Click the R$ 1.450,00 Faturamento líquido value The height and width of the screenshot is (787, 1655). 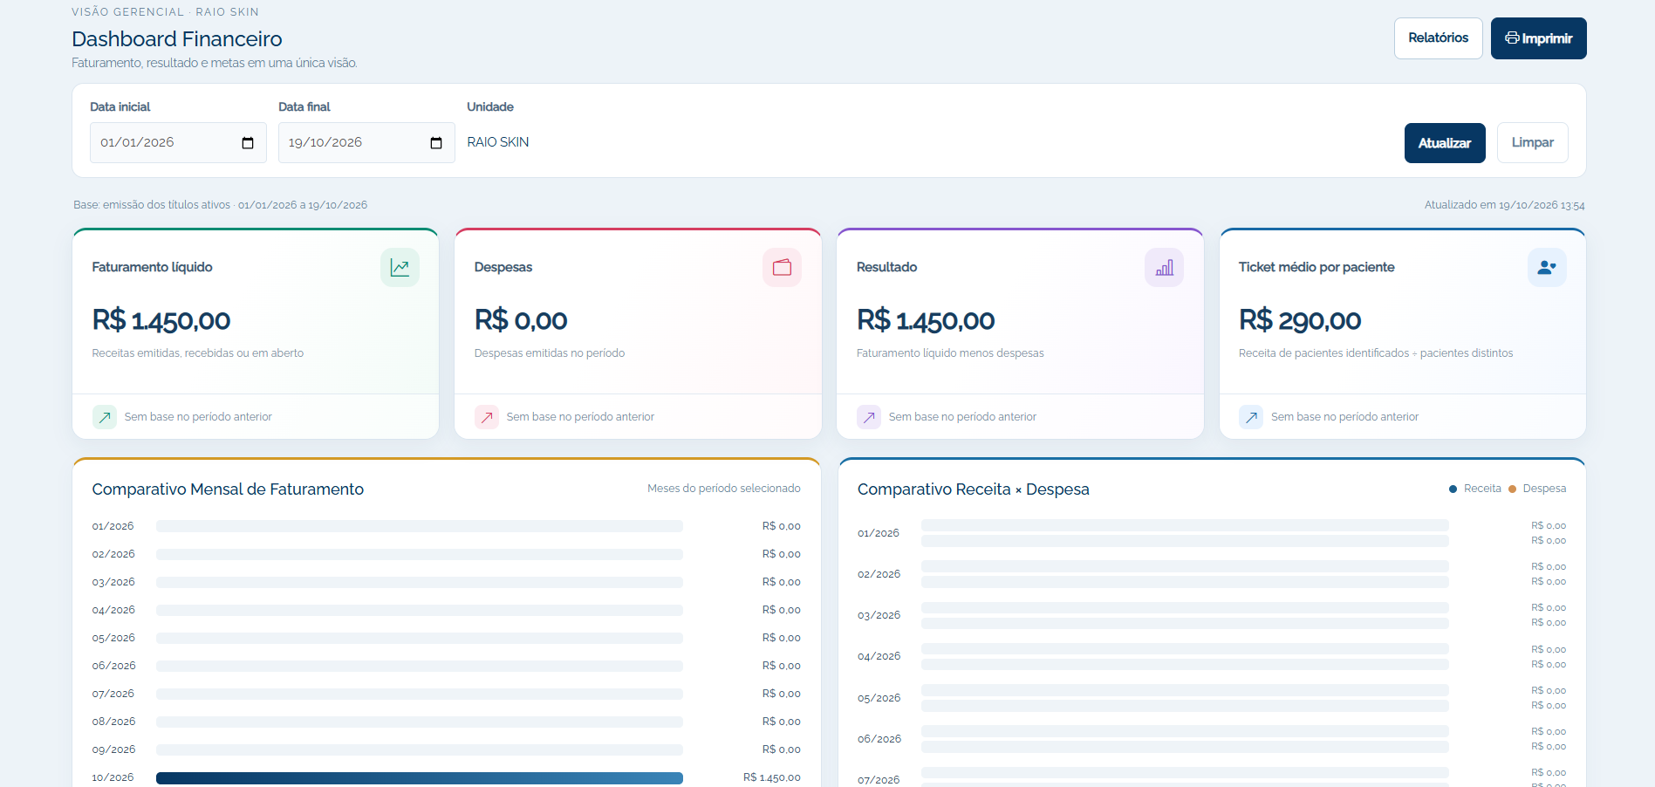[161, 320]
